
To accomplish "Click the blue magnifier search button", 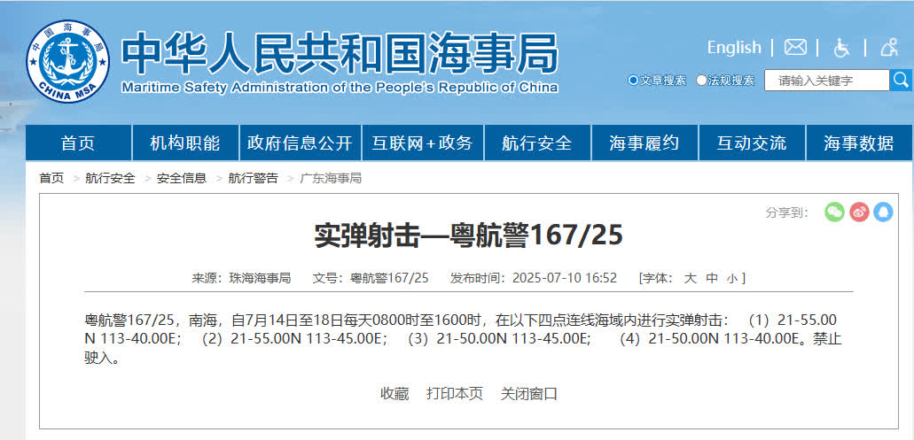I will click(902, 80).
